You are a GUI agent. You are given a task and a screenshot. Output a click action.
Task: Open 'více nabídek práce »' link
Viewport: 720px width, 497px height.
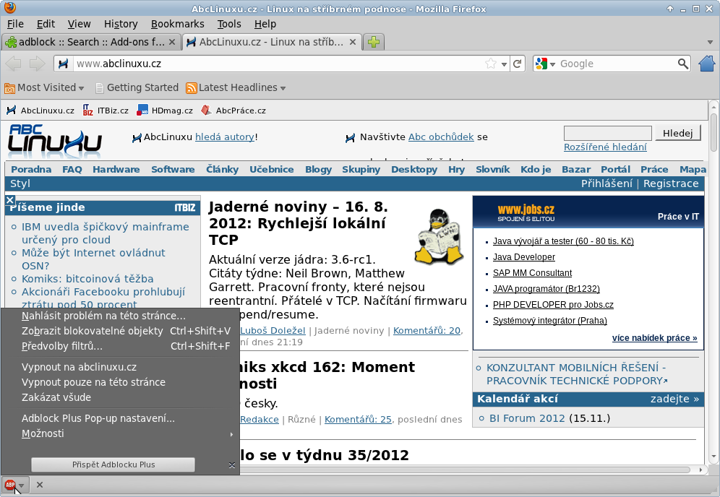point(654,338)
